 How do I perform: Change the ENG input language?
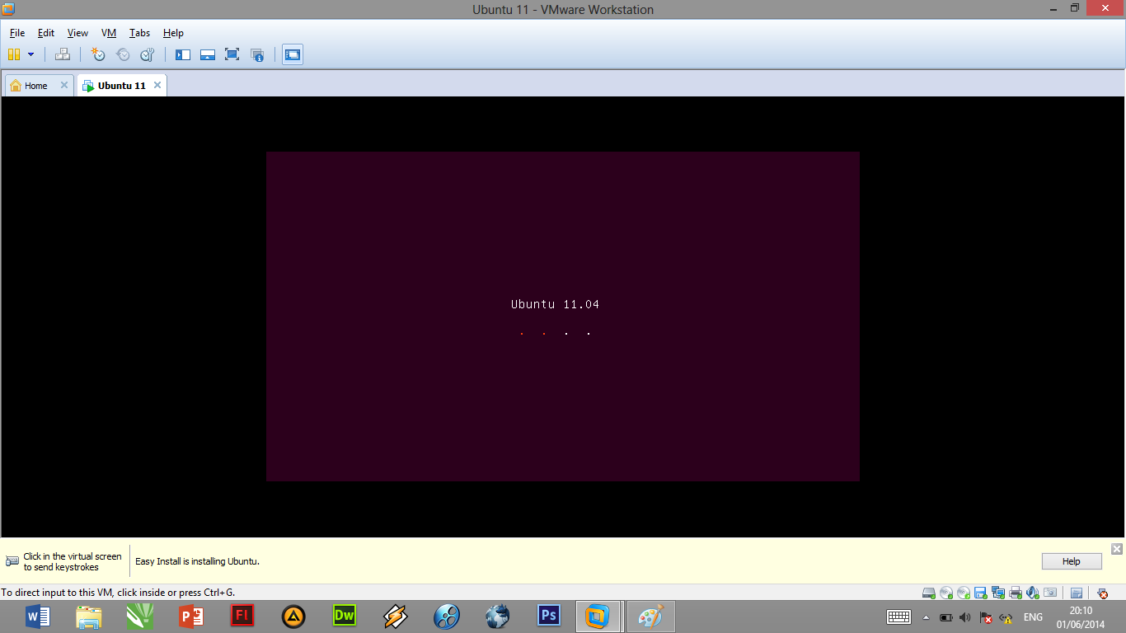[1033, 617]
